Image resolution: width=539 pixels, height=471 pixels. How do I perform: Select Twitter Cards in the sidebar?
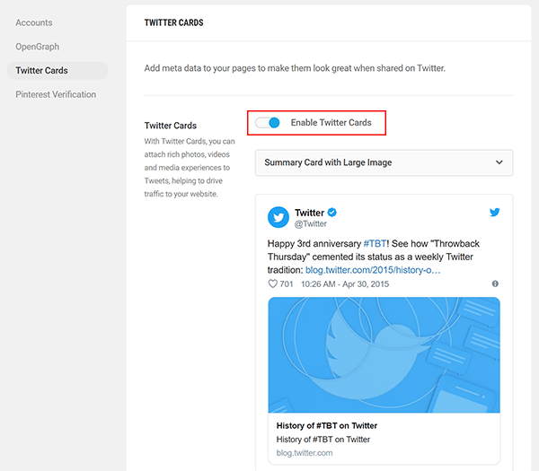[57, 70]
